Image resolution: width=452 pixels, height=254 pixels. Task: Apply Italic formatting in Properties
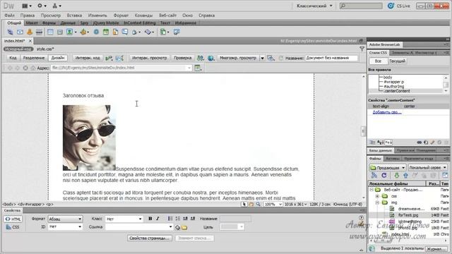click(x=157, y=219)
